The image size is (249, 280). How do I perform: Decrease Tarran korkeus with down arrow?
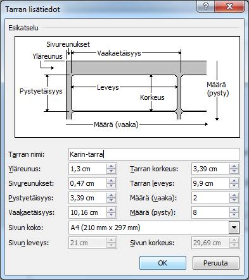tap(234, 171)
